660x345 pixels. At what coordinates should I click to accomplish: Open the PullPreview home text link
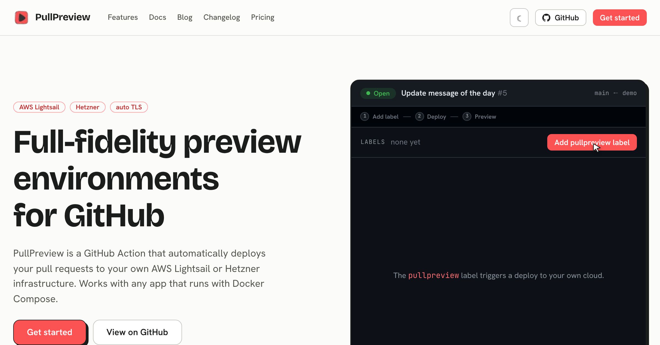pos(62,17)
